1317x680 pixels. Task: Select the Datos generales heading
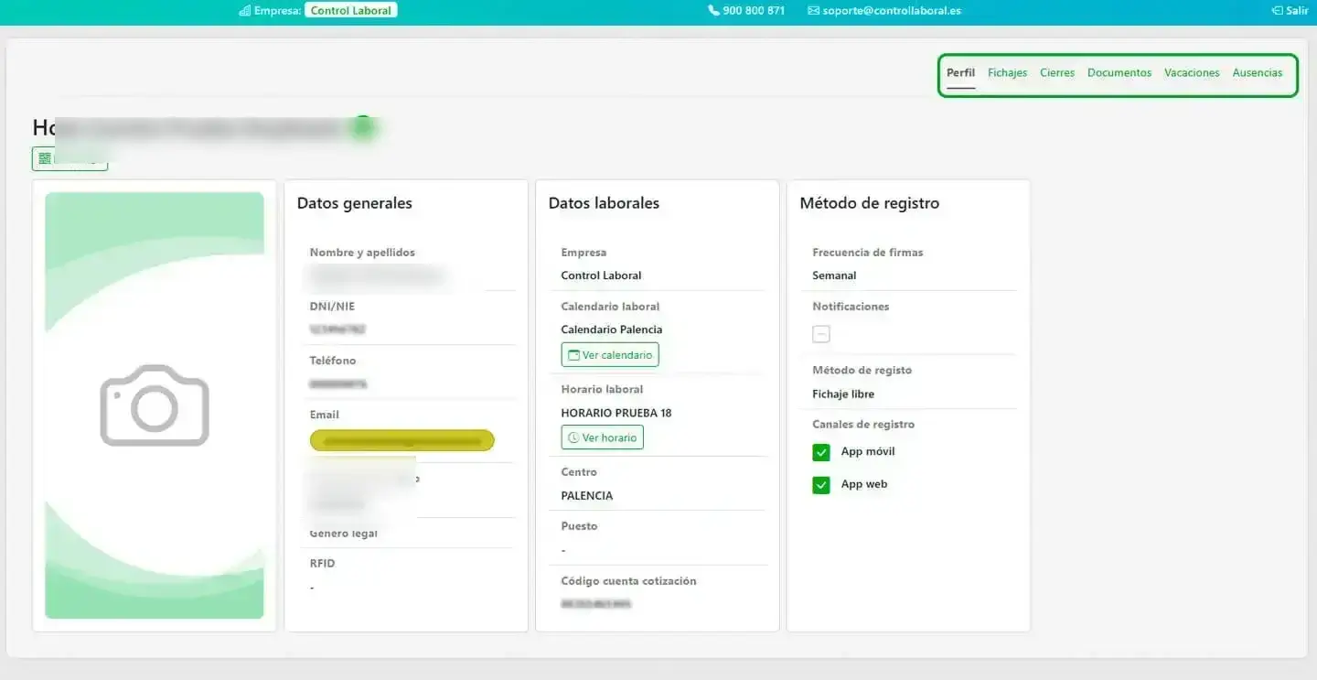(x=355, y=203)
